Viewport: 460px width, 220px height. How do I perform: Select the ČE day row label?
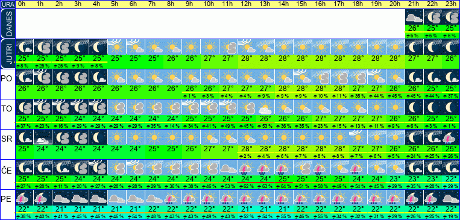click(6, 169)
